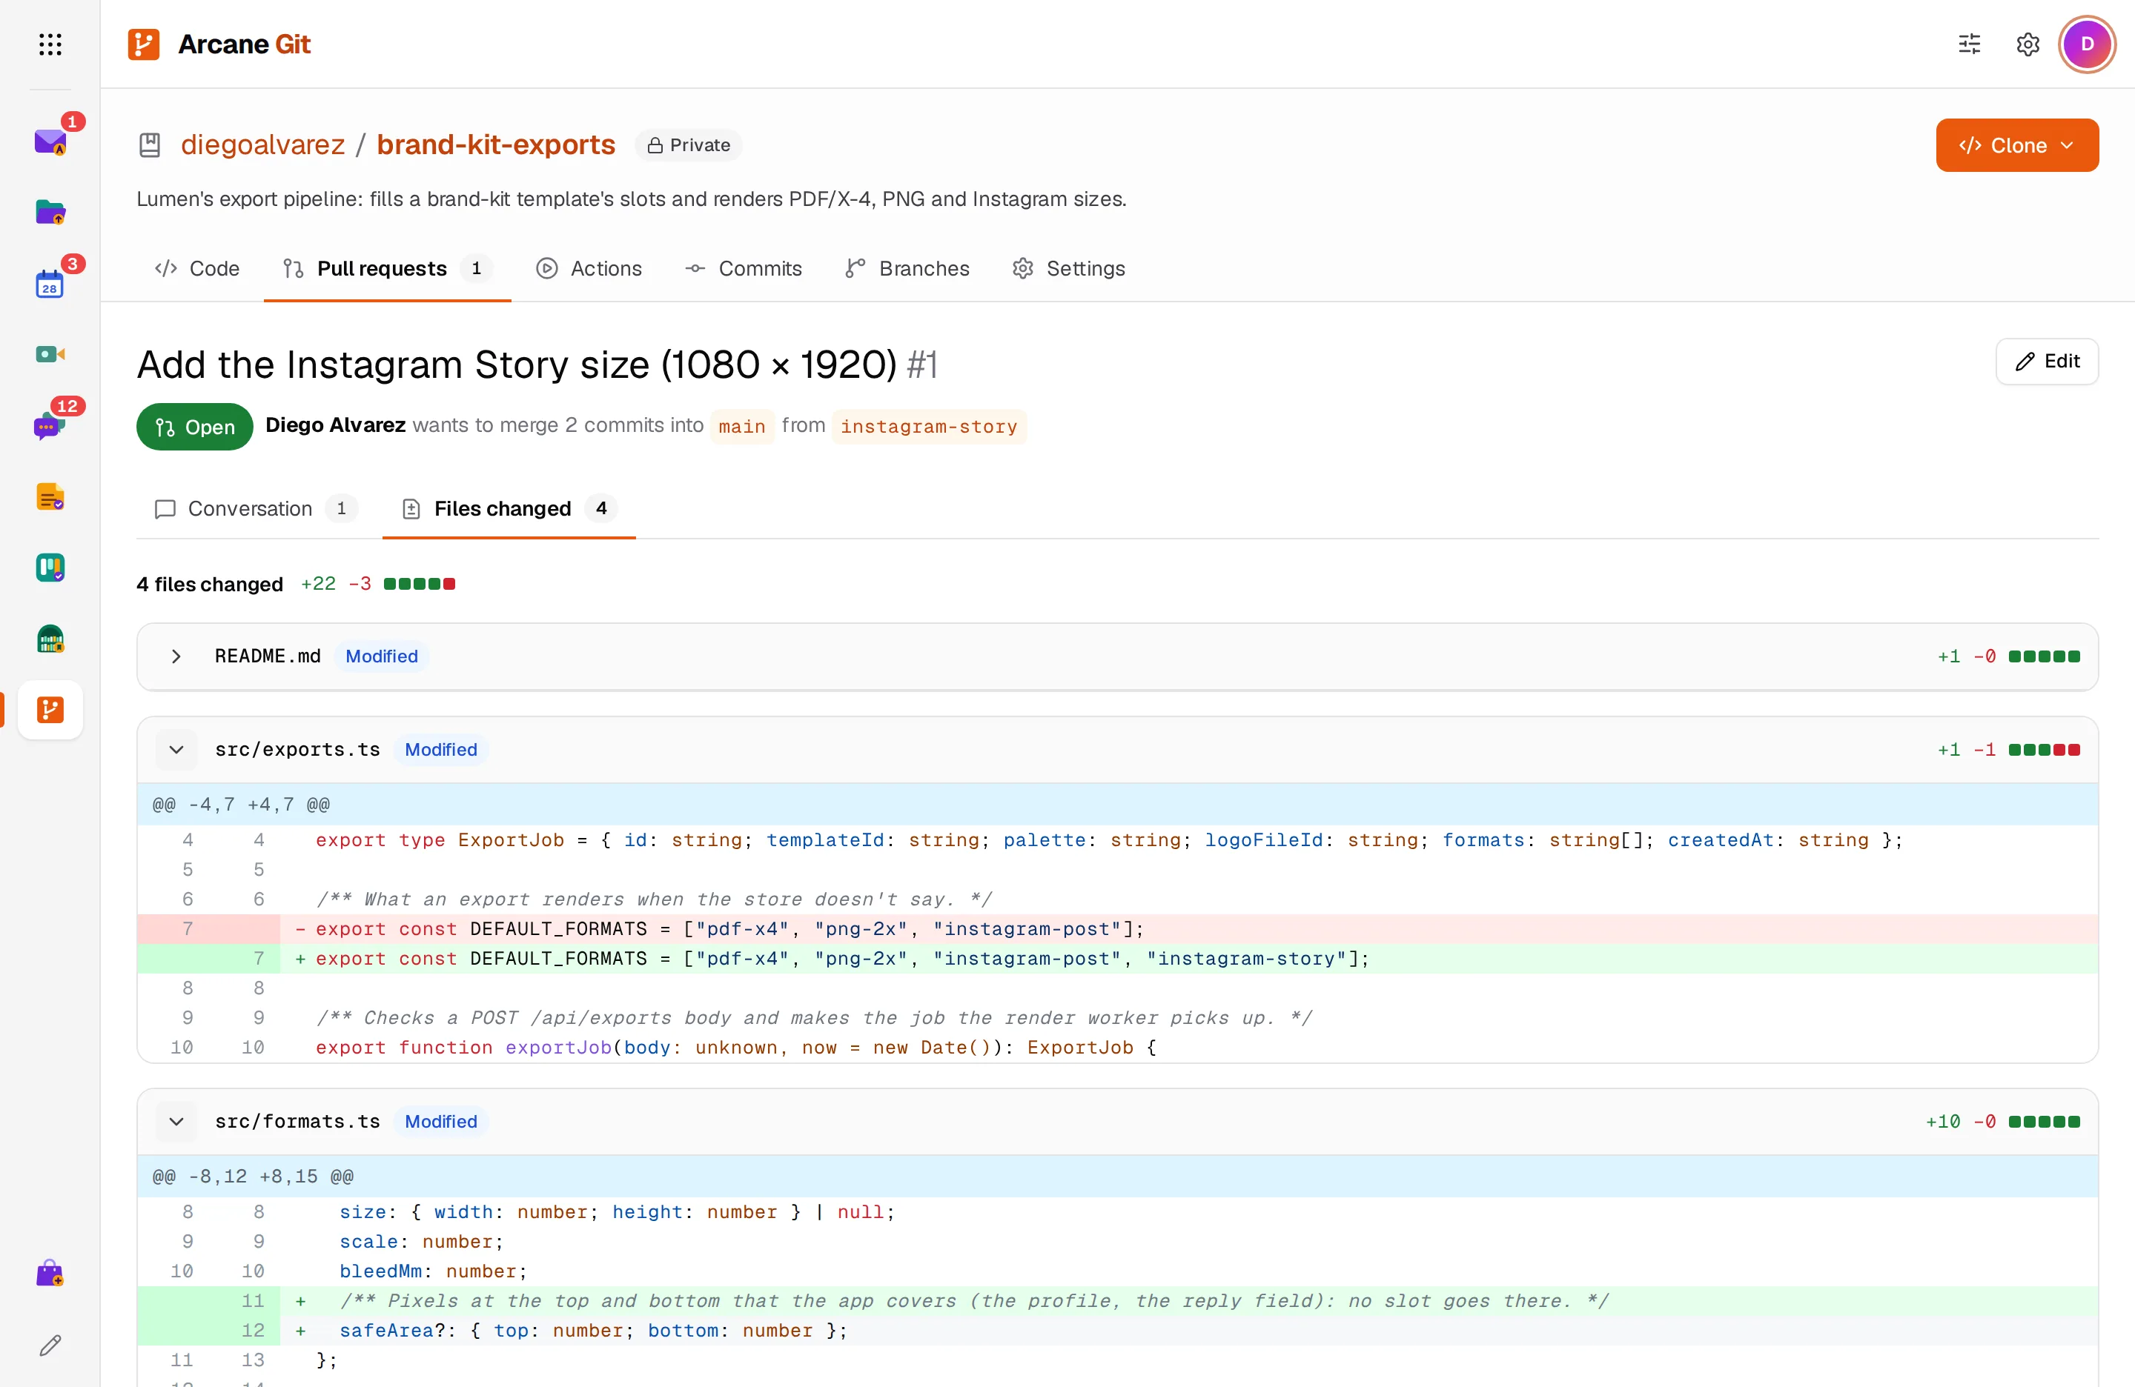Image resolution: width=2135 pixels, height=1387 pixels.
Task: Open the Mail app with 1 notification
Action: point(50,141)
